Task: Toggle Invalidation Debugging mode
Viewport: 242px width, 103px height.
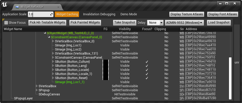Action: click(x=99, y=14)
